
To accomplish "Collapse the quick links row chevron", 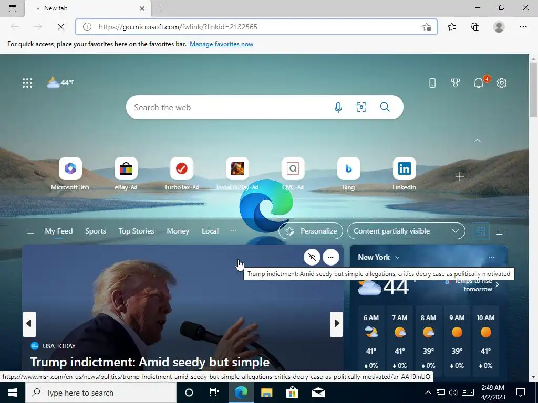I will [x=477, y=141].
